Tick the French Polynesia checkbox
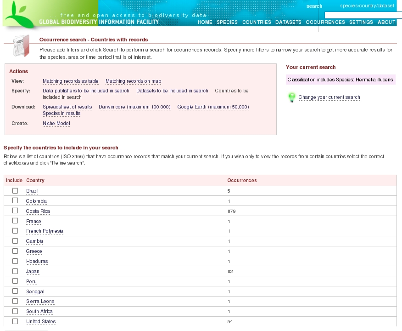 point(15,231)
